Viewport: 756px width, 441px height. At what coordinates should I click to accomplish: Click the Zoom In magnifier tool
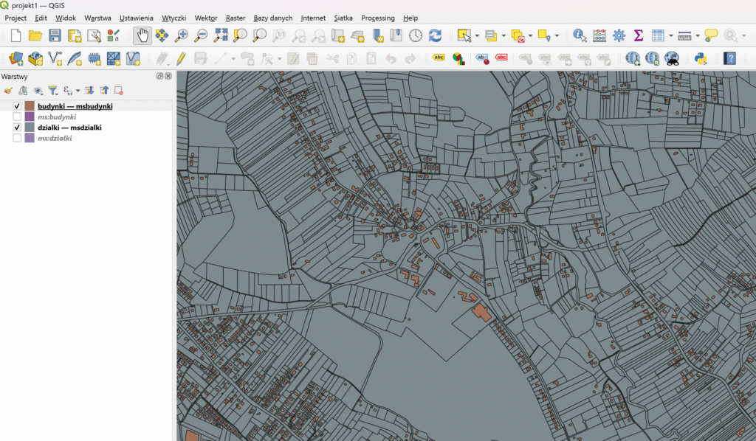181,35
